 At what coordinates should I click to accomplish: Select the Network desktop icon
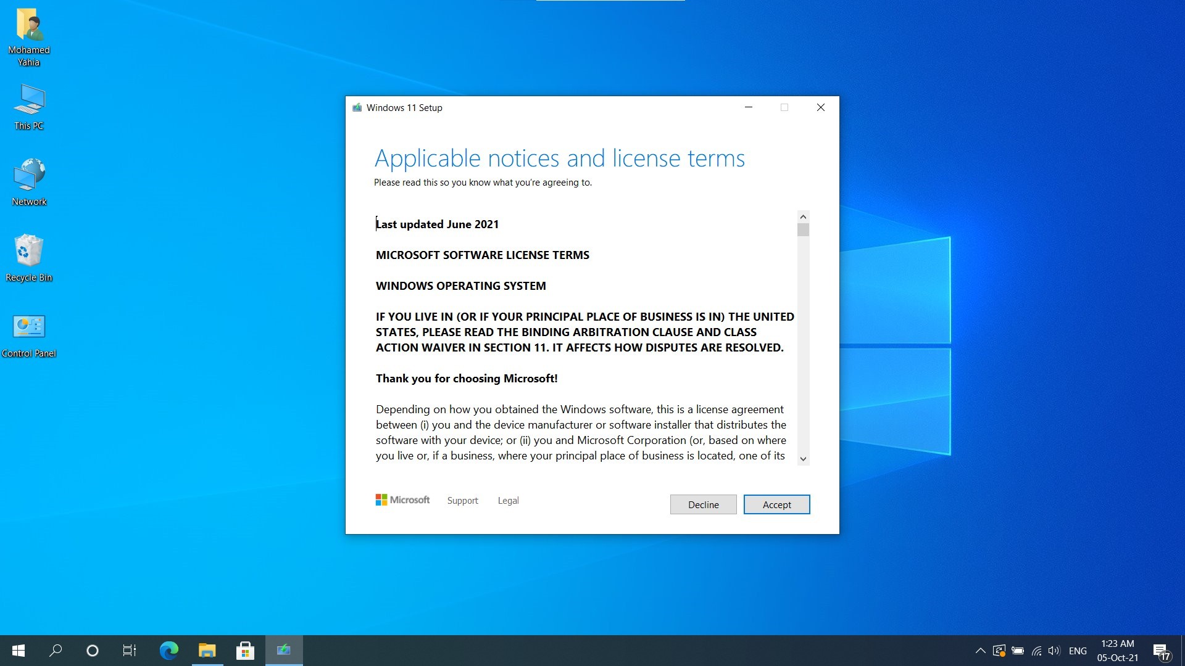(29, 183)
